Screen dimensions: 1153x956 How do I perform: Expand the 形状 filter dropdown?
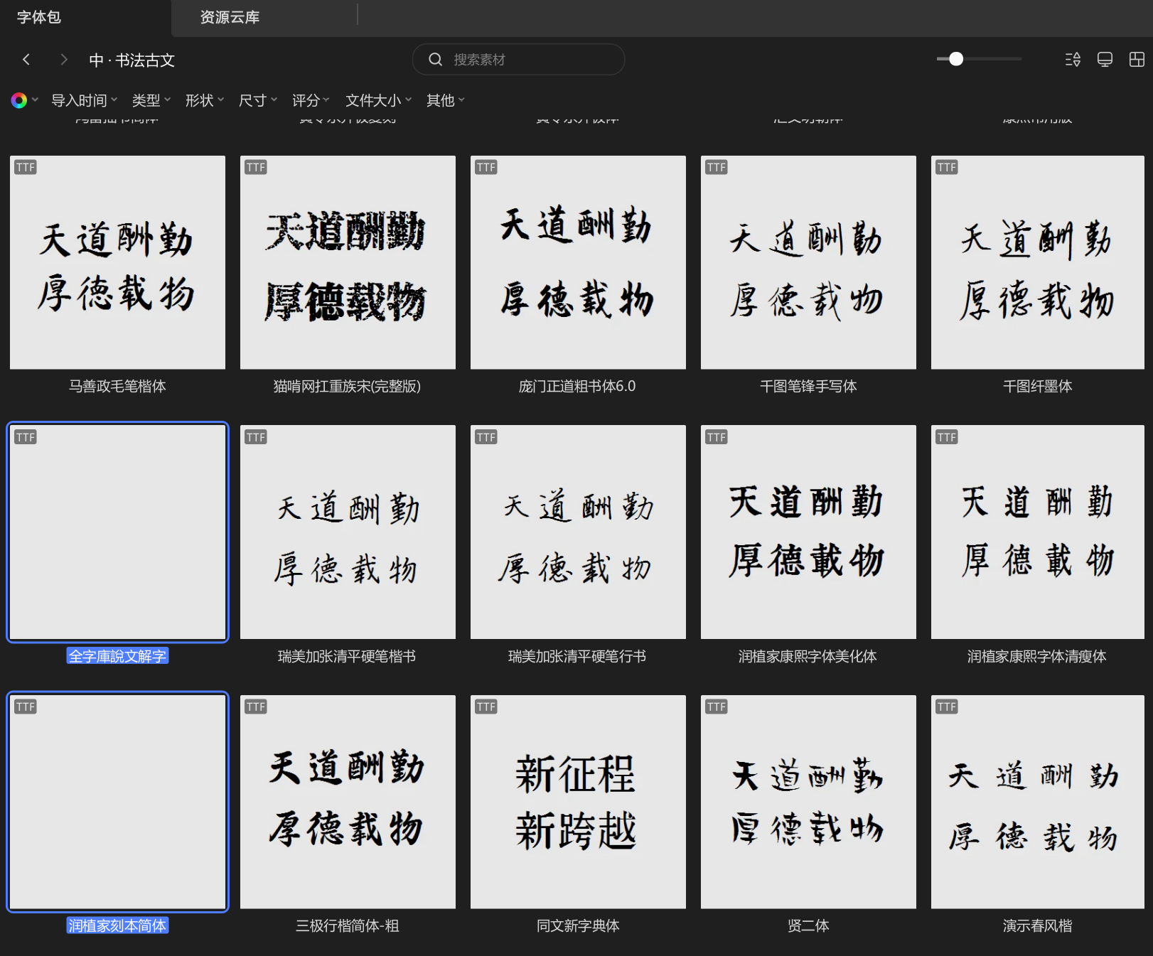point(205,100)
